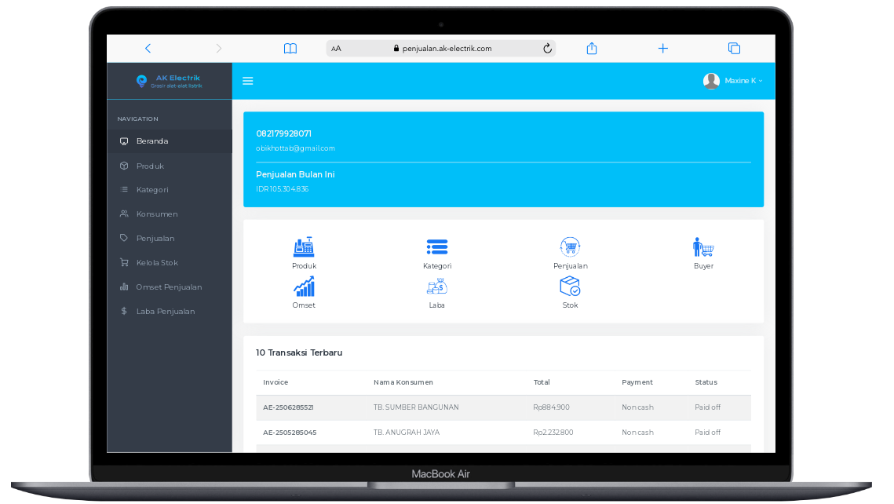Click consumer TB. ANUGRAH JAYA

click(407, 433)
